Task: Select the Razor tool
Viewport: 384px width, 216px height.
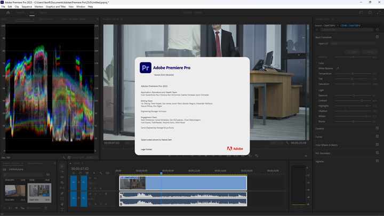Action: click(62, 182)
